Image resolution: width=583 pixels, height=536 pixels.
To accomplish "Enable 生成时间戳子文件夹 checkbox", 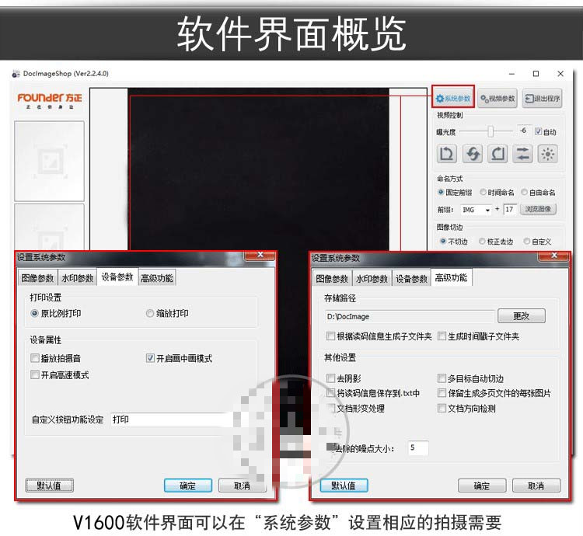I will pyautogui.click(x=442, y=336).
